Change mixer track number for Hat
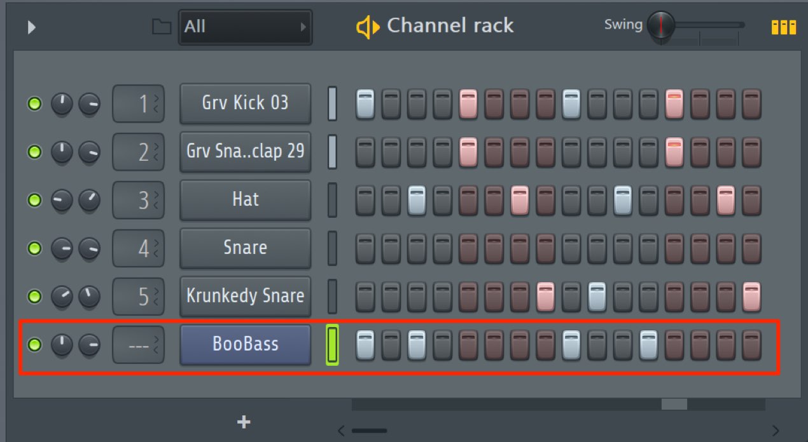The width and height of the screenshot is (808, 442). (139, 200)
